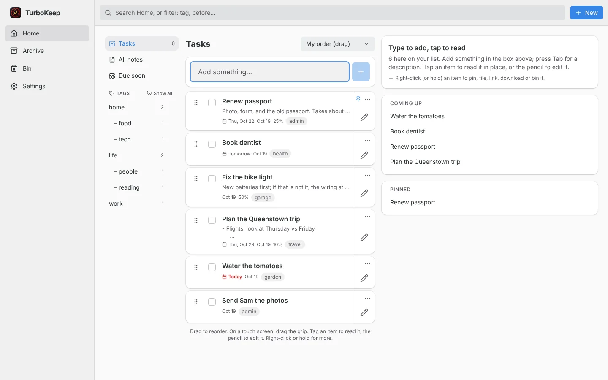
Task: Check the Water the tomatoes box
Action: [x=212, y=267]
